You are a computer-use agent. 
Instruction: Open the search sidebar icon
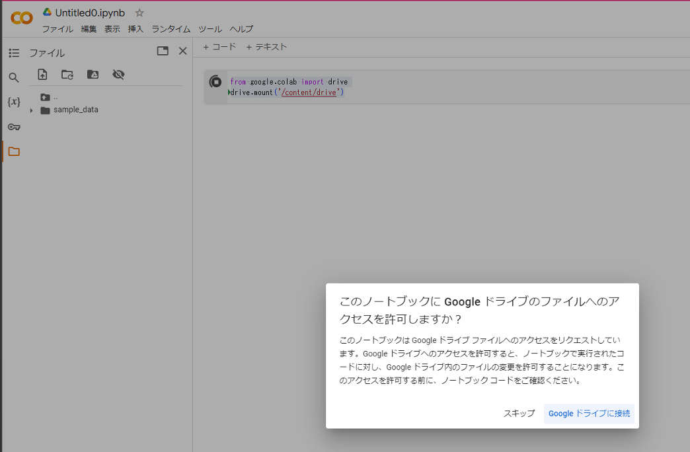pyautogui.click(x=14, y=77)
